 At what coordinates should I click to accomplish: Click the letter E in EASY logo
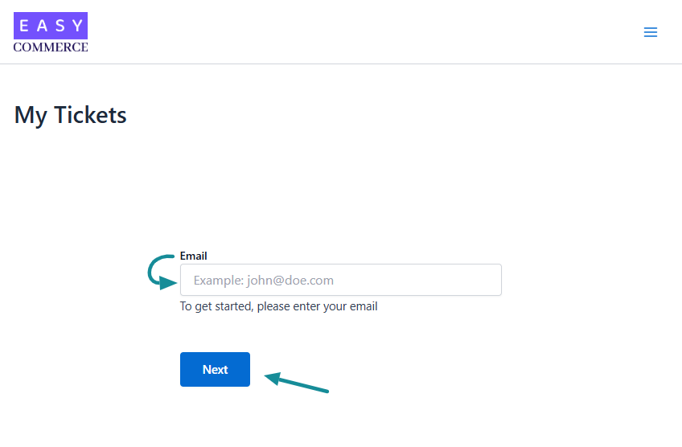(24, 26)
